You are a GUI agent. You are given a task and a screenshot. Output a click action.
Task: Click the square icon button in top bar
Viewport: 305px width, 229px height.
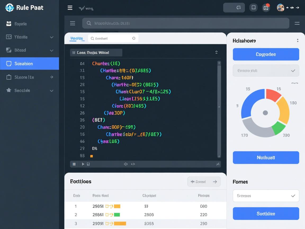click(x=253, y=8)
